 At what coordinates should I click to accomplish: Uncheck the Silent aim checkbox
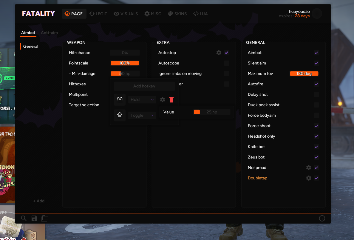click(316, 63)
